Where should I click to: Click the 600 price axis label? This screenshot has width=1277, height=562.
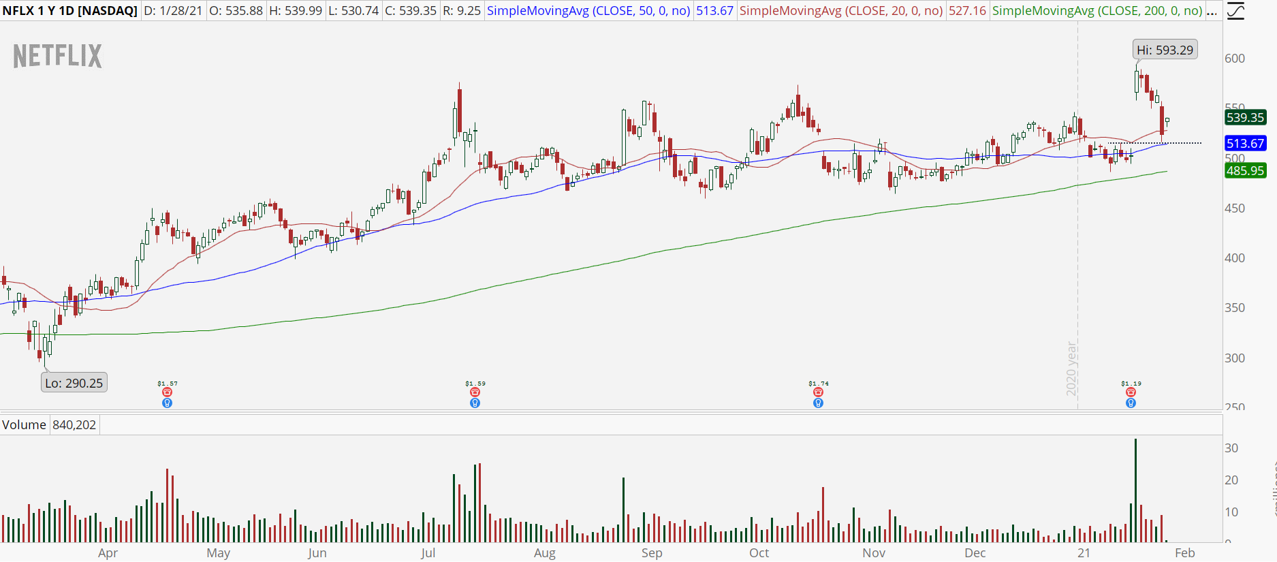click(x=1235, y=59)
